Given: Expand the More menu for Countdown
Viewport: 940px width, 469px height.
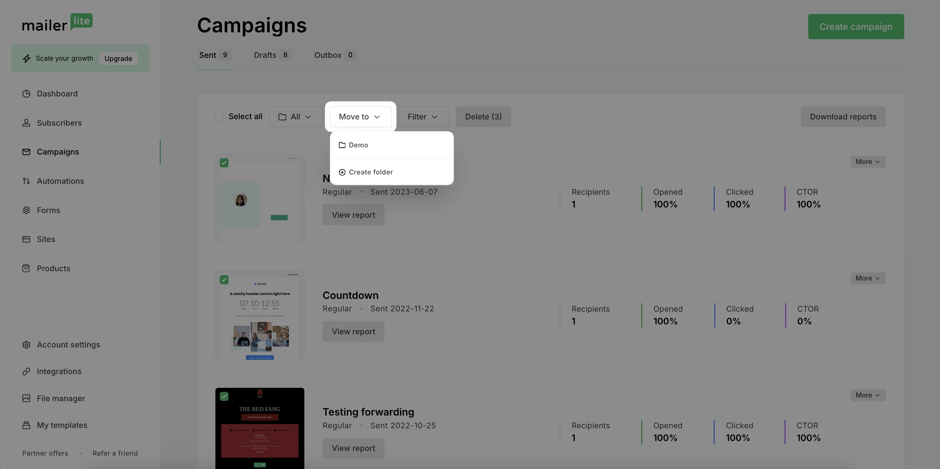Looking at the screenshot, I should 868,278.
